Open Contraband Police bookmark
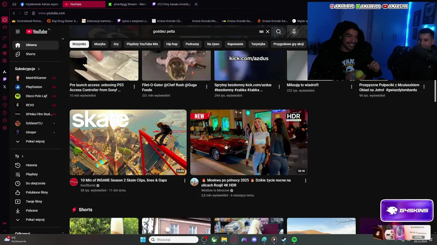The width and height of the screenshot is (437, 245). point(27,21)
